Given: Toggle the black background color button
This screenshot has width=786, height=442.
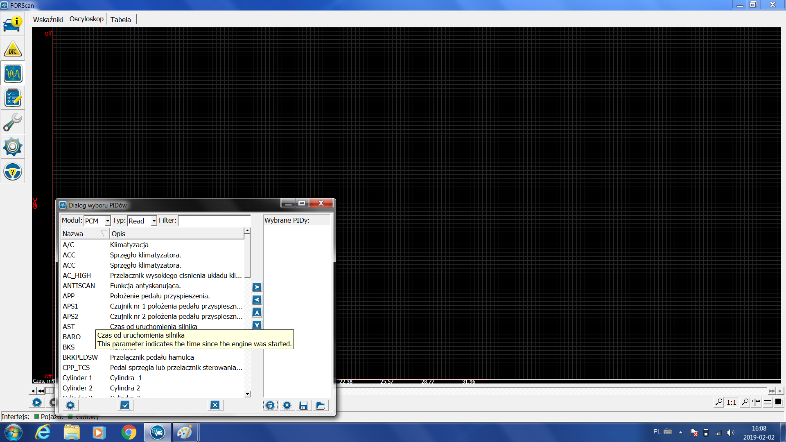Looking at the screenshot, I should pyautogui.click(x=778, y=402).
